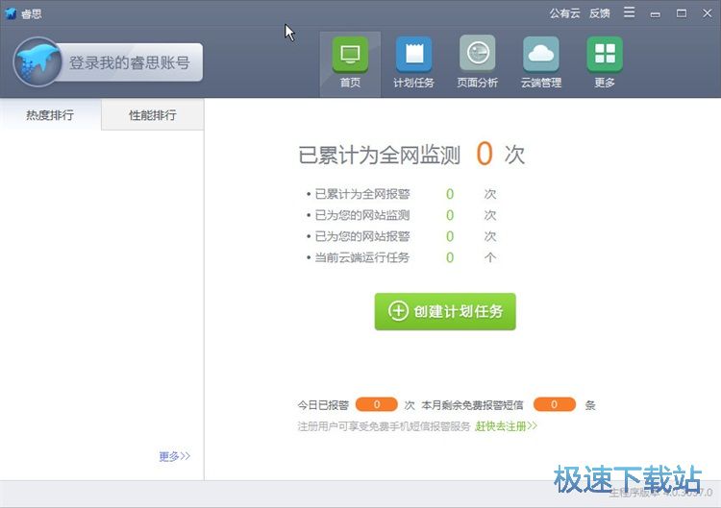The height and width of the screenshot is (508, 721).
Task: Minimize the 睿思 window
Action: 655,13
